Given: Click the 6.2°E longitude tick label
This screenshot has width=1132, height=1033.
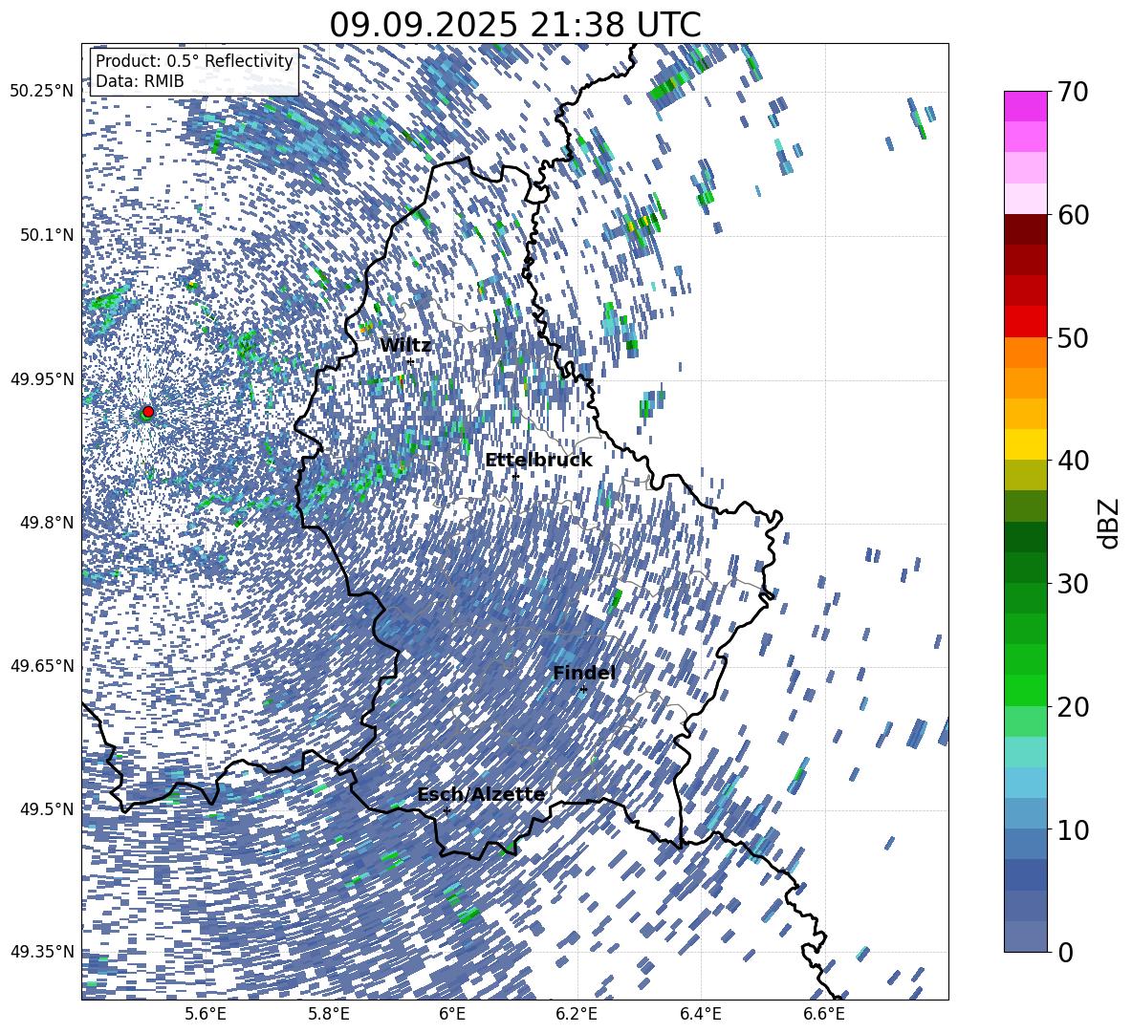Looking at the screenshot, I should 577,1014.
